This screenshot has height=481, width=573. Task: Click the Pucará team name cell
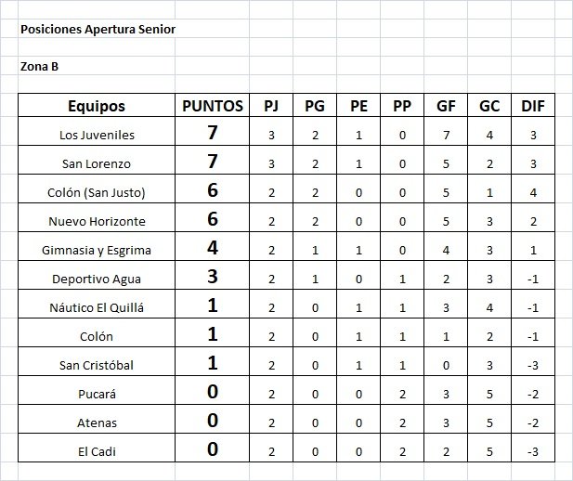click(97, 390)
